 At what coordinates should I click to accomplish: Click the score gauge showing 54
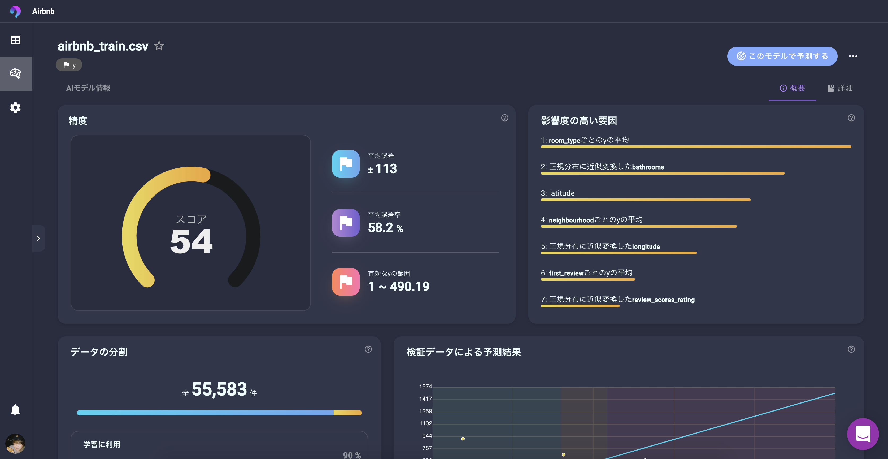191,227
